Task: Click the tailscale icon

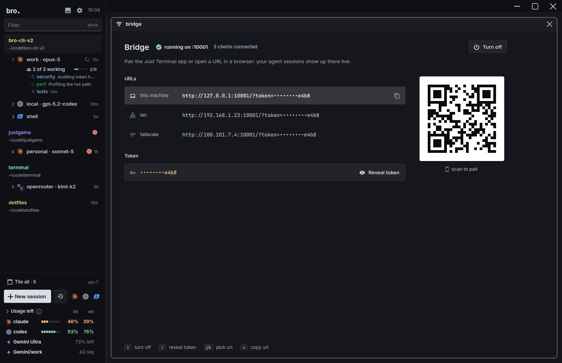Action: 133,135
